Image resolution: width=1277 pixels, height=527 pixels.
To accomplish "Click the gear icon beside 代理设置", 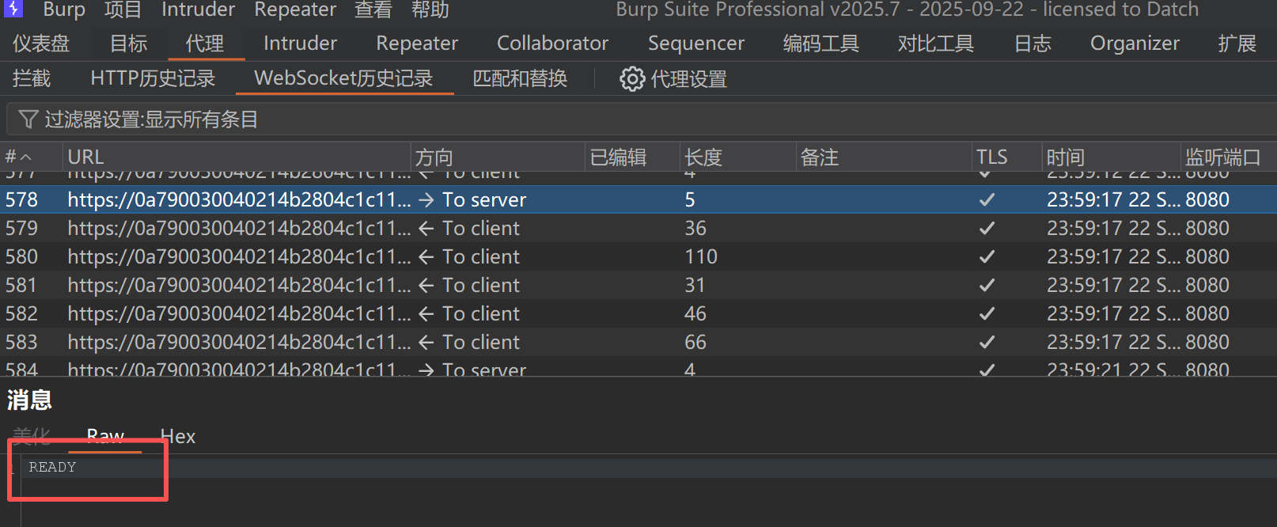I will click(632, 79).
